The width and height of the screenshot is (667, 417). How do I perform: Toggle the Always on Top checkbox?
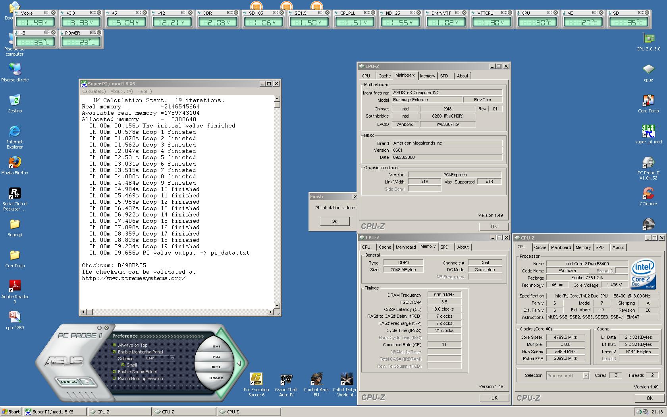[114, 345]
